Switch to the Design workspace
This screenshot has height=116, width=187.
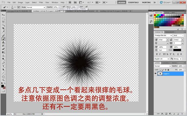(x=122, y=2)
